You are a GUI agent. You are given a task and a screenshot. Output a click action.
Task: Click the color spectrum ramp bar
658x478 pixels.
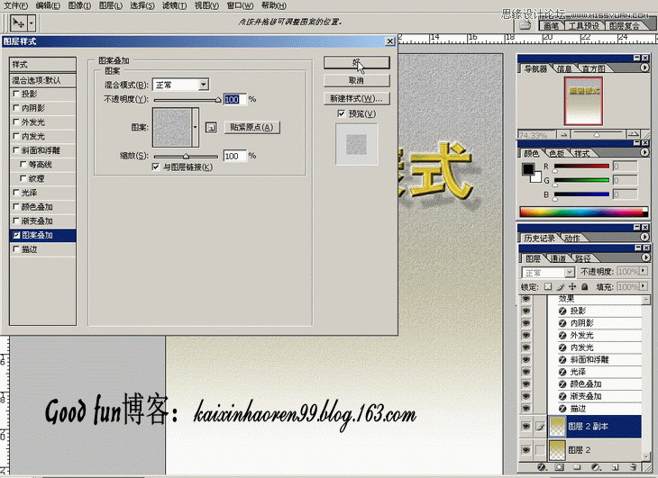click(583, 212)
